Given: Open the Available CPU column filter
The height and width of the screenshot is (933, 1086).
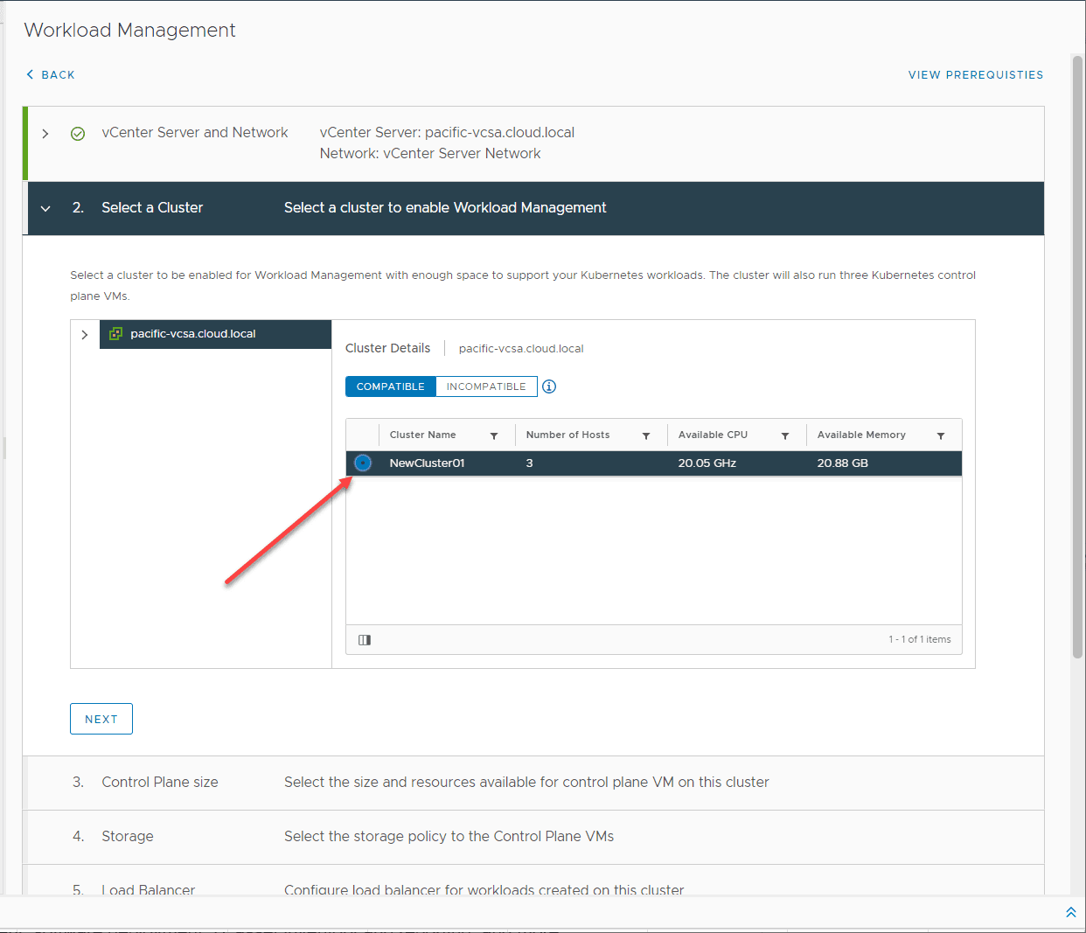Looking at the screenshot, I should (x=785, y=435).
